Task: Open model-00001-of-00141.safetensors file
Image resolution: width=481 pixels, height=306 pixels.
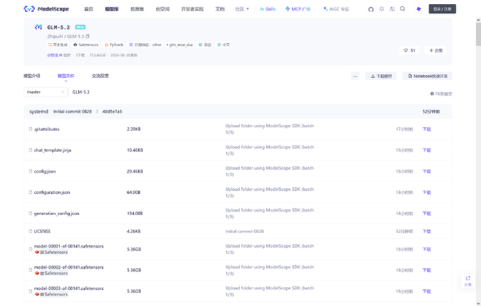Action: (69, 246)
